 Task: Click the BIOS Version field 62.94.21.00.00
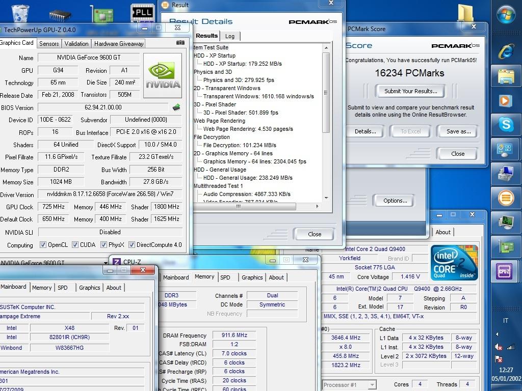coord(103,107)
